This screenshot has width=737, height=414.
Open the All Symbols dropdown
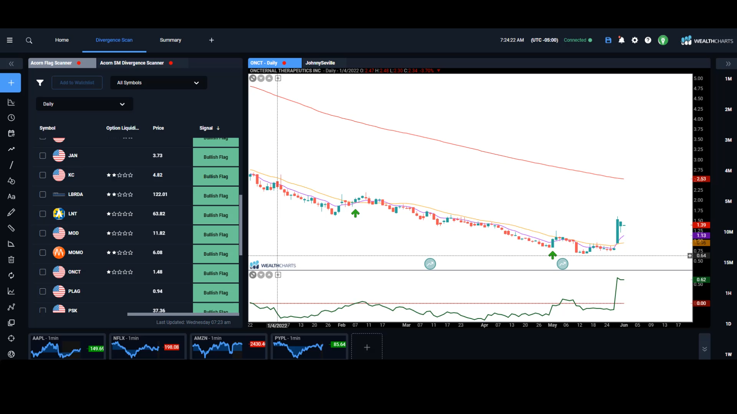coord(159,83)
